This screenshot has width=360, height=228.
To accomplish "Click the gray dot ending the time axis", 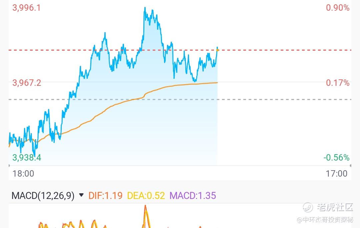I will click(x=350, y=166).
